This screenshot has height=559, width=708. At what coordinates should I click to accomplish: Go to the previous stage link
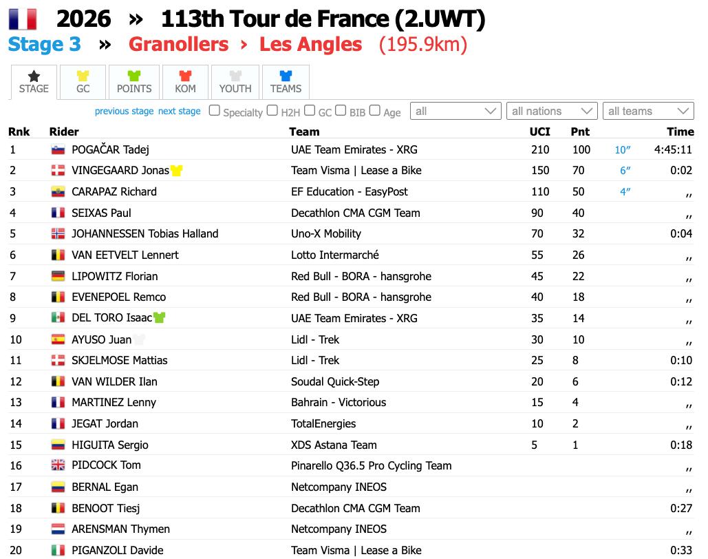[124, 111]
